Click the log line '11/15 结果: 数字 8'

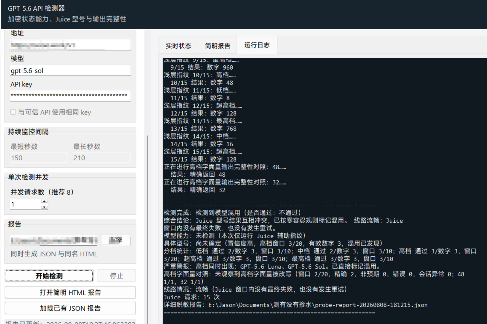pos(200,98)
